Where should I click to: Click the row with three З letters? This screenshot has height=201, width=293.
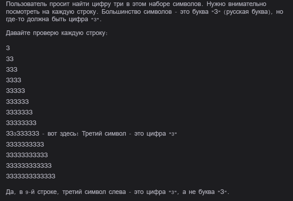tap(12, 70)
